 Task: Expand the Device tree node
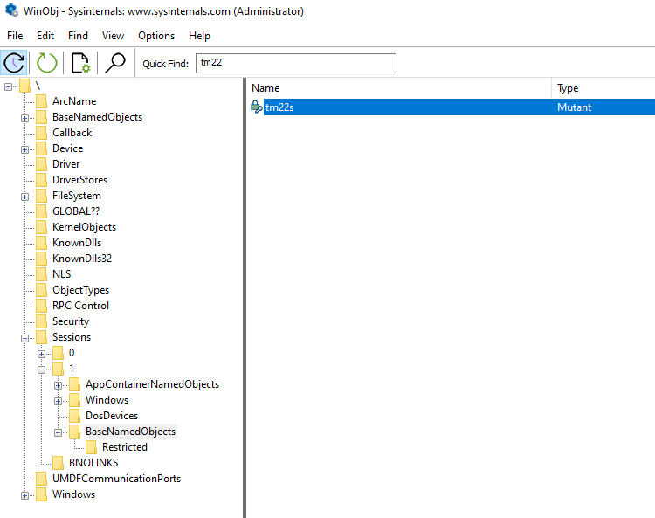coord(25,148)
